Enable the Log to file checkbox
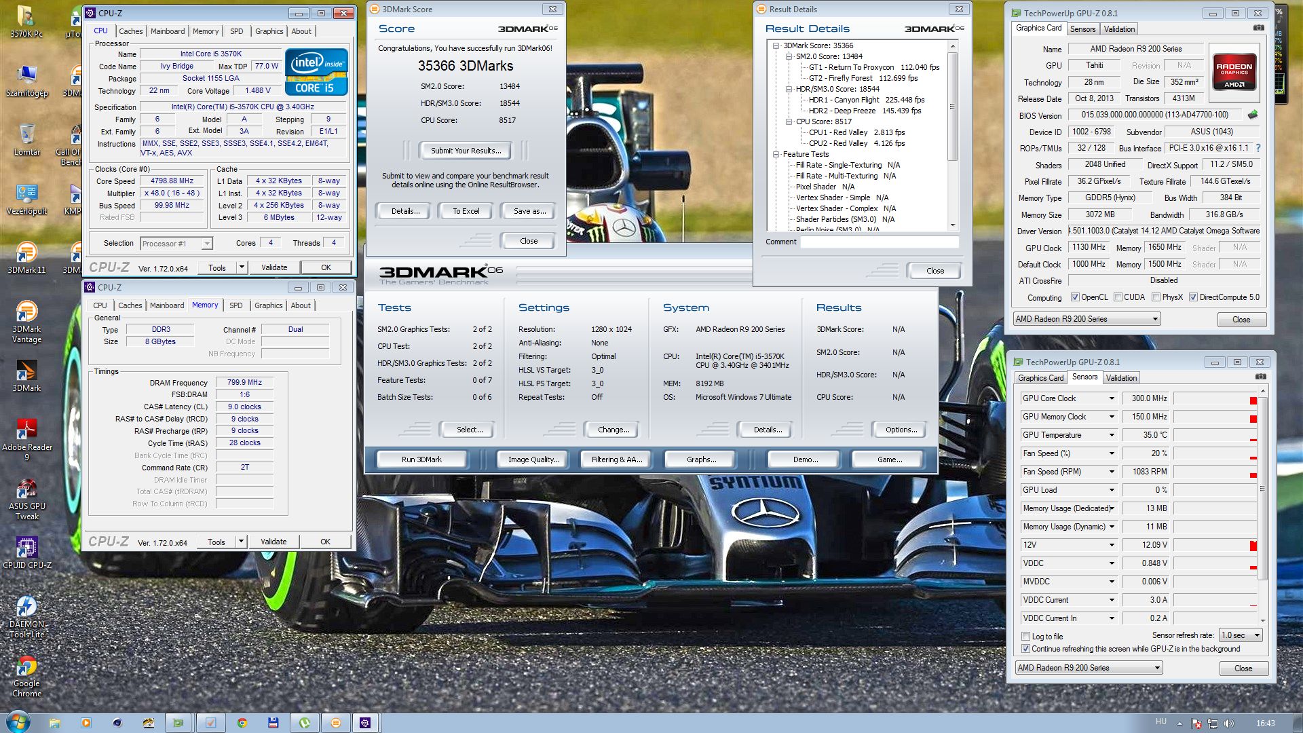Image resolution: width=1303 pixels, height=733 pixels. 1026,637
